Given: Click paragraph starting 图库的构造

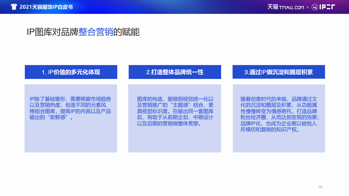Looking at the screenshot, I should click(175, 111).
